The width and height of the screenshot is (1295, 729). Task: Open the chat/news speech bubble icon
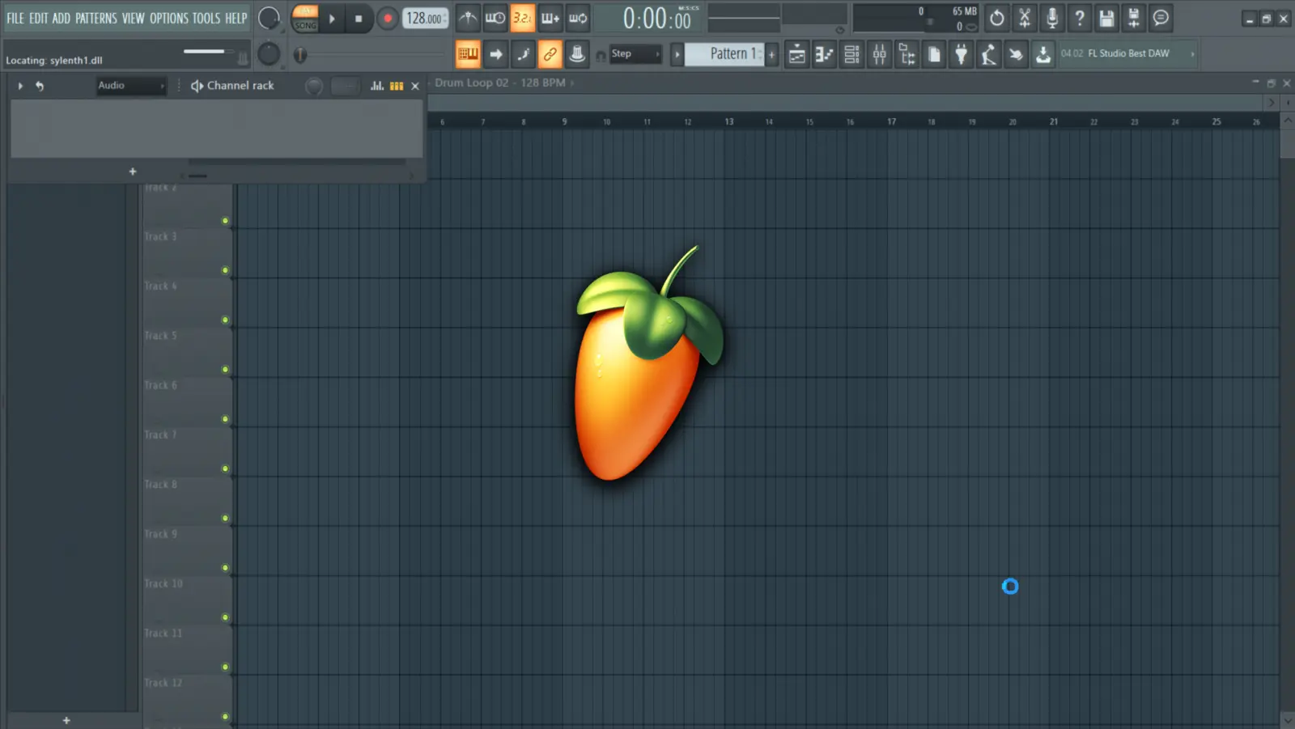tap(1161, 18)
